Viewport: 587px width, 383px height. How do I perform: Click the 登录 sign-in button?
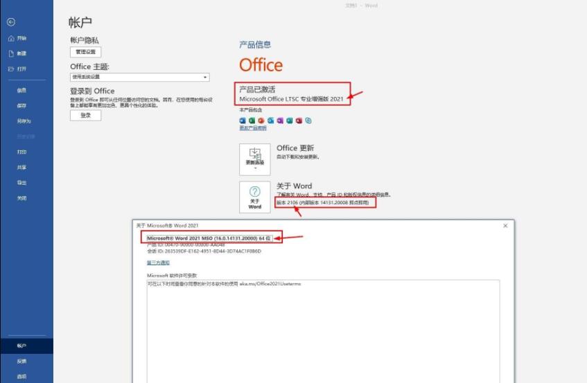click(86, 115)
